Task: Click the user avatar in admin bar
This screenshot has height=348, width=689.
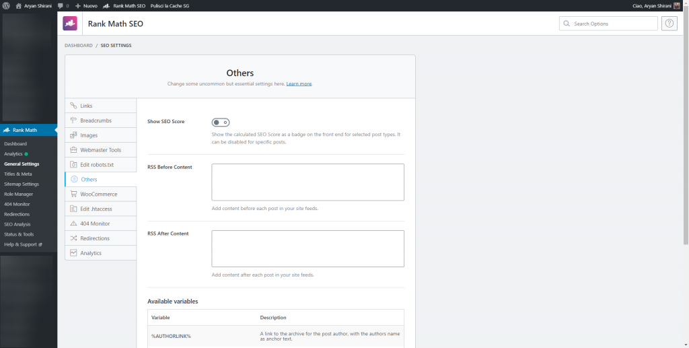Action: tap(677, 5)
